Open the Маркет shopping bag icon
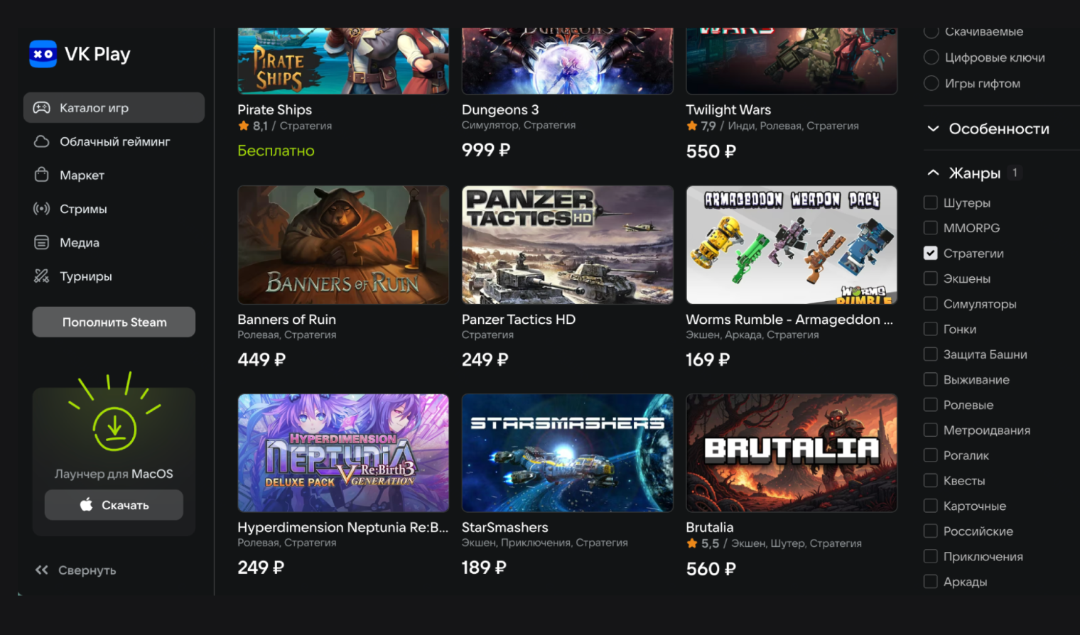 tap(42, 175)
